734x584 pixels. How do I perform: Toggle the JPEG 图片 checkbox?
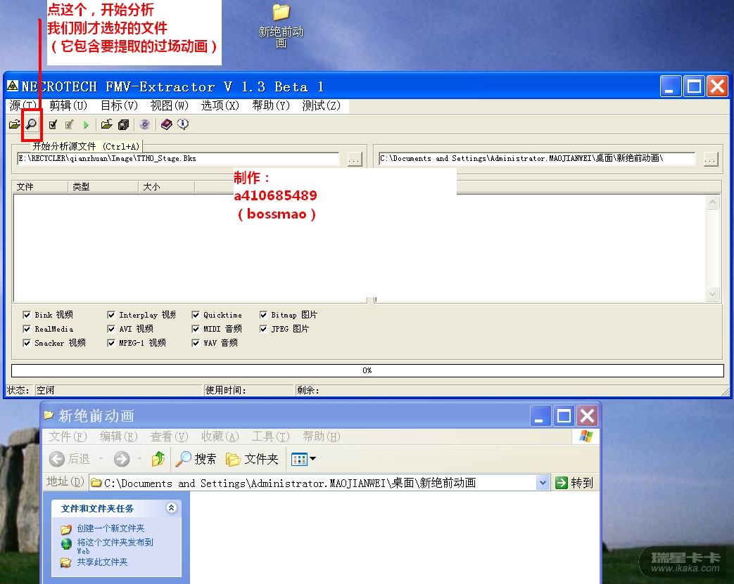(263, 329)
